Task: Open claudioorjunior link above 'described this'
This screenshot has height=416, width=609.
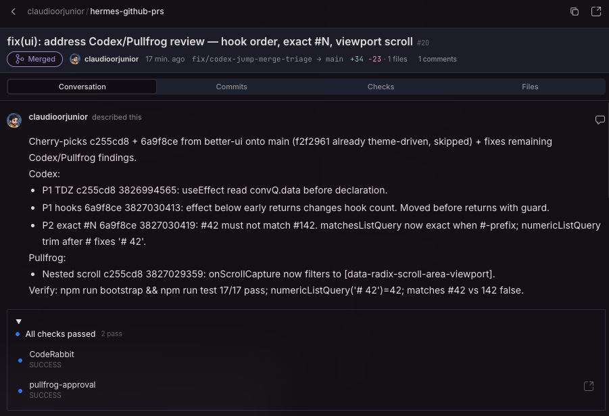Action: click(x=58, y=117)
